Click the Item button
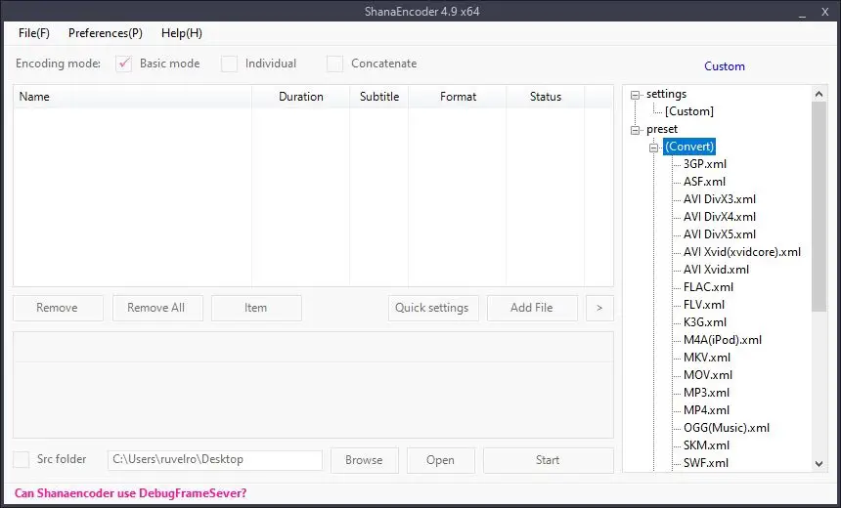 256,308
